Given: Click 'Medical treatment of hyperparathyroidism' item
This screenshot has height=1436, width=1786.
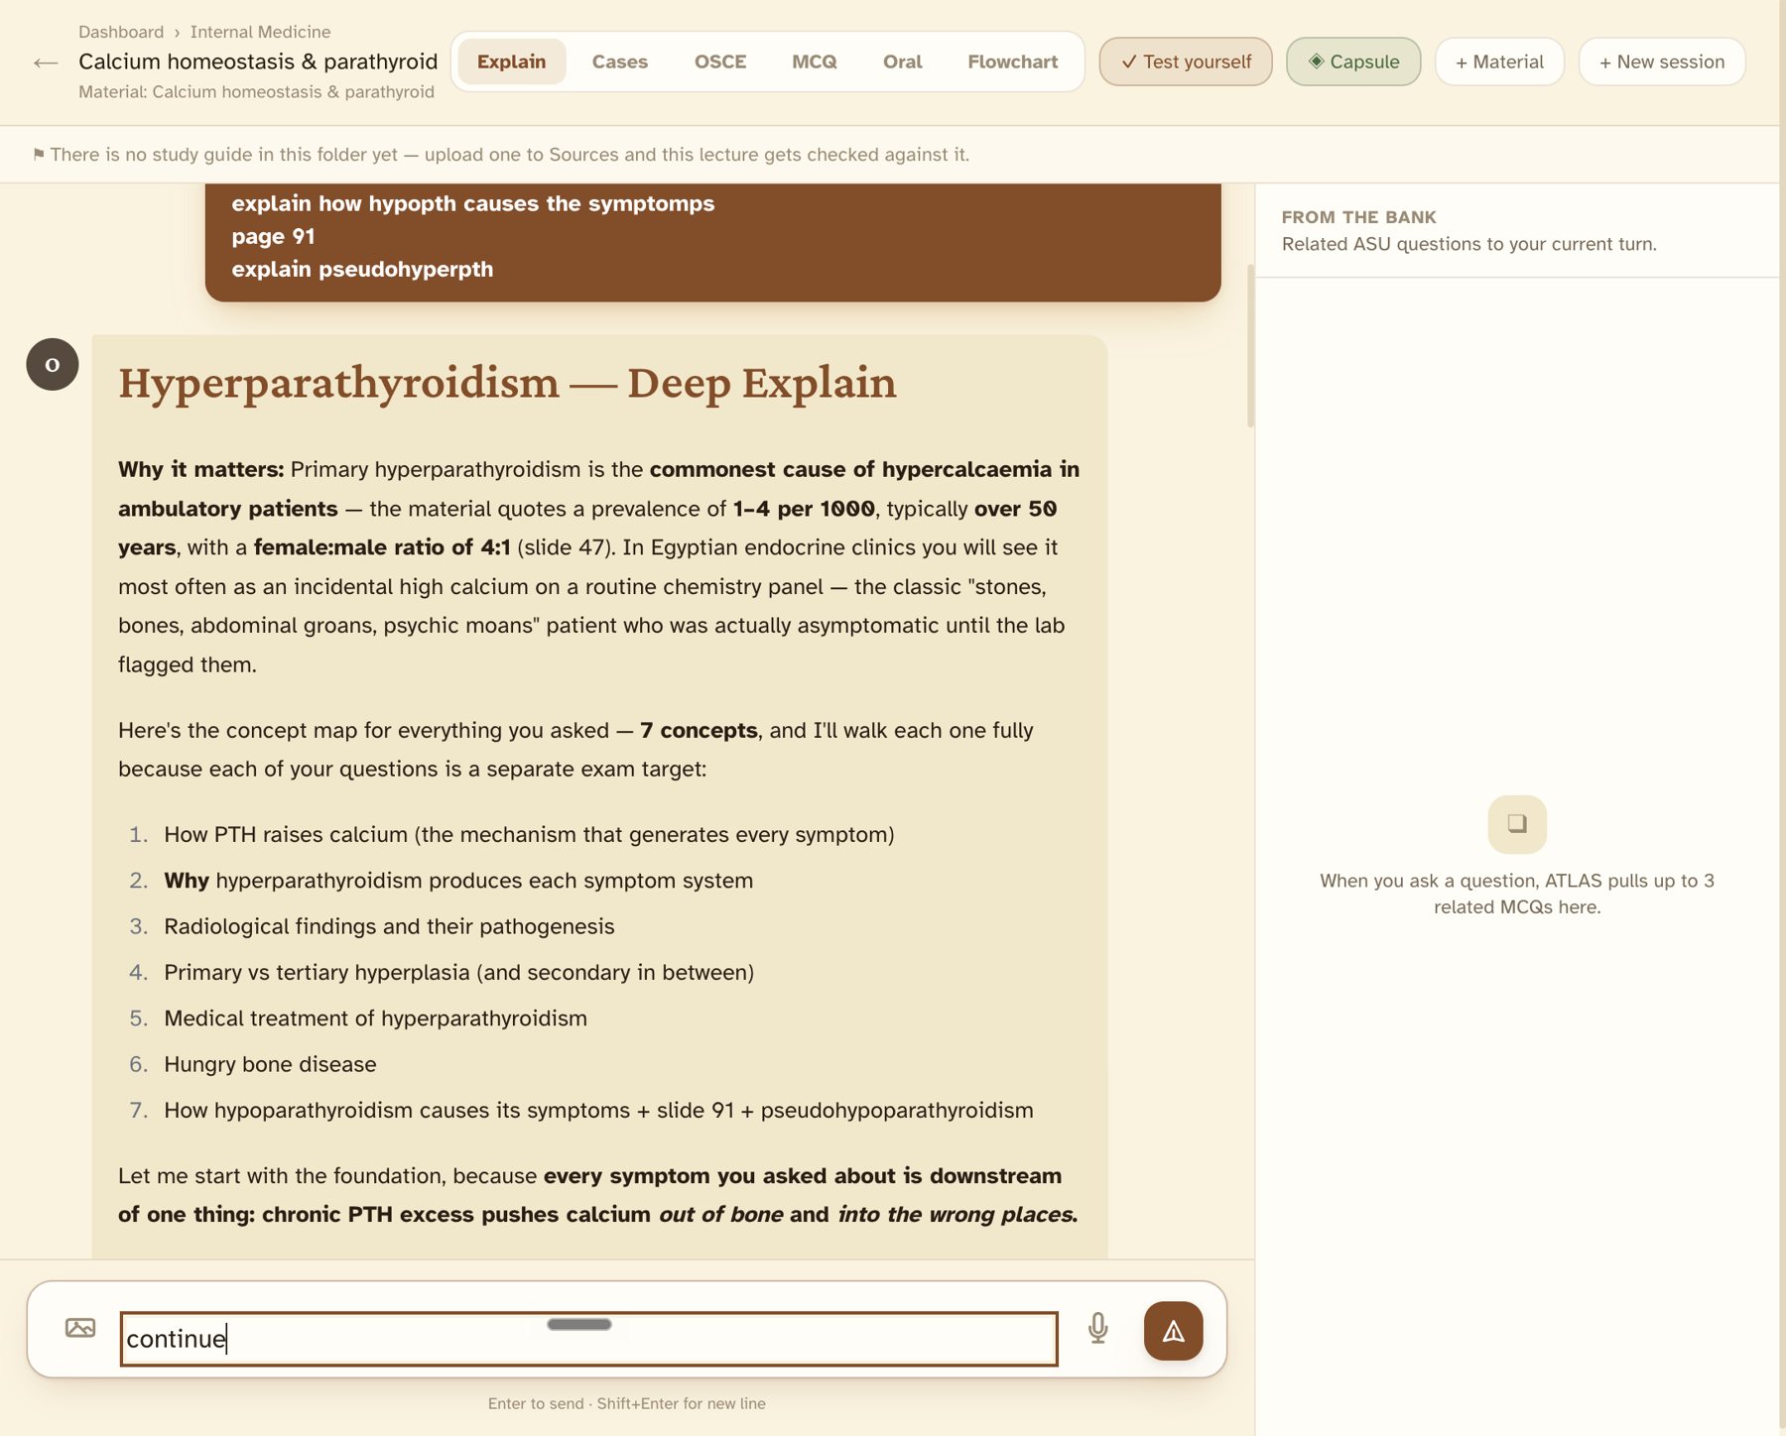Looking at the screenshot, I should pyautogui.click(x=375, y=1018).
